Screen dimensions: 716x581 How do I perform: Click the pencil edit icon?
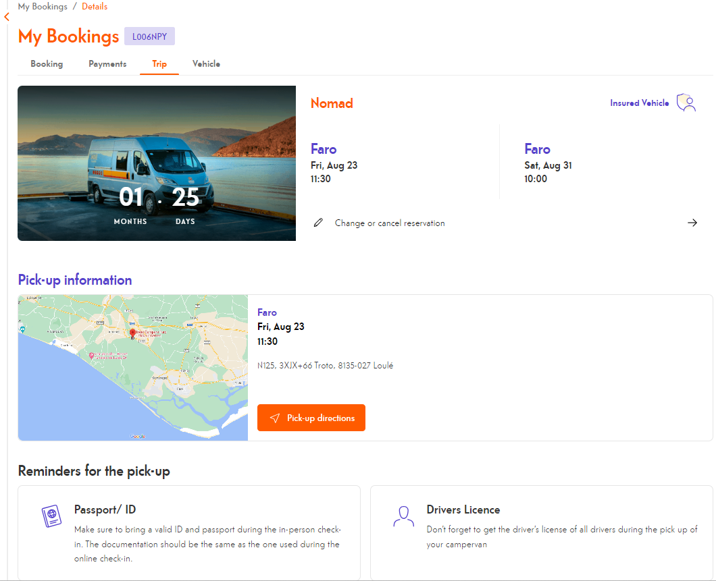pos(319,223)
